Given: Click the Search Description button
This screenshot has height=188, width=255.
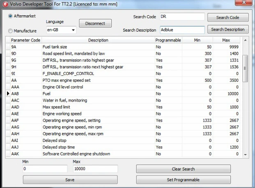Looking at the screenshot, I should [x=228, y=30].
